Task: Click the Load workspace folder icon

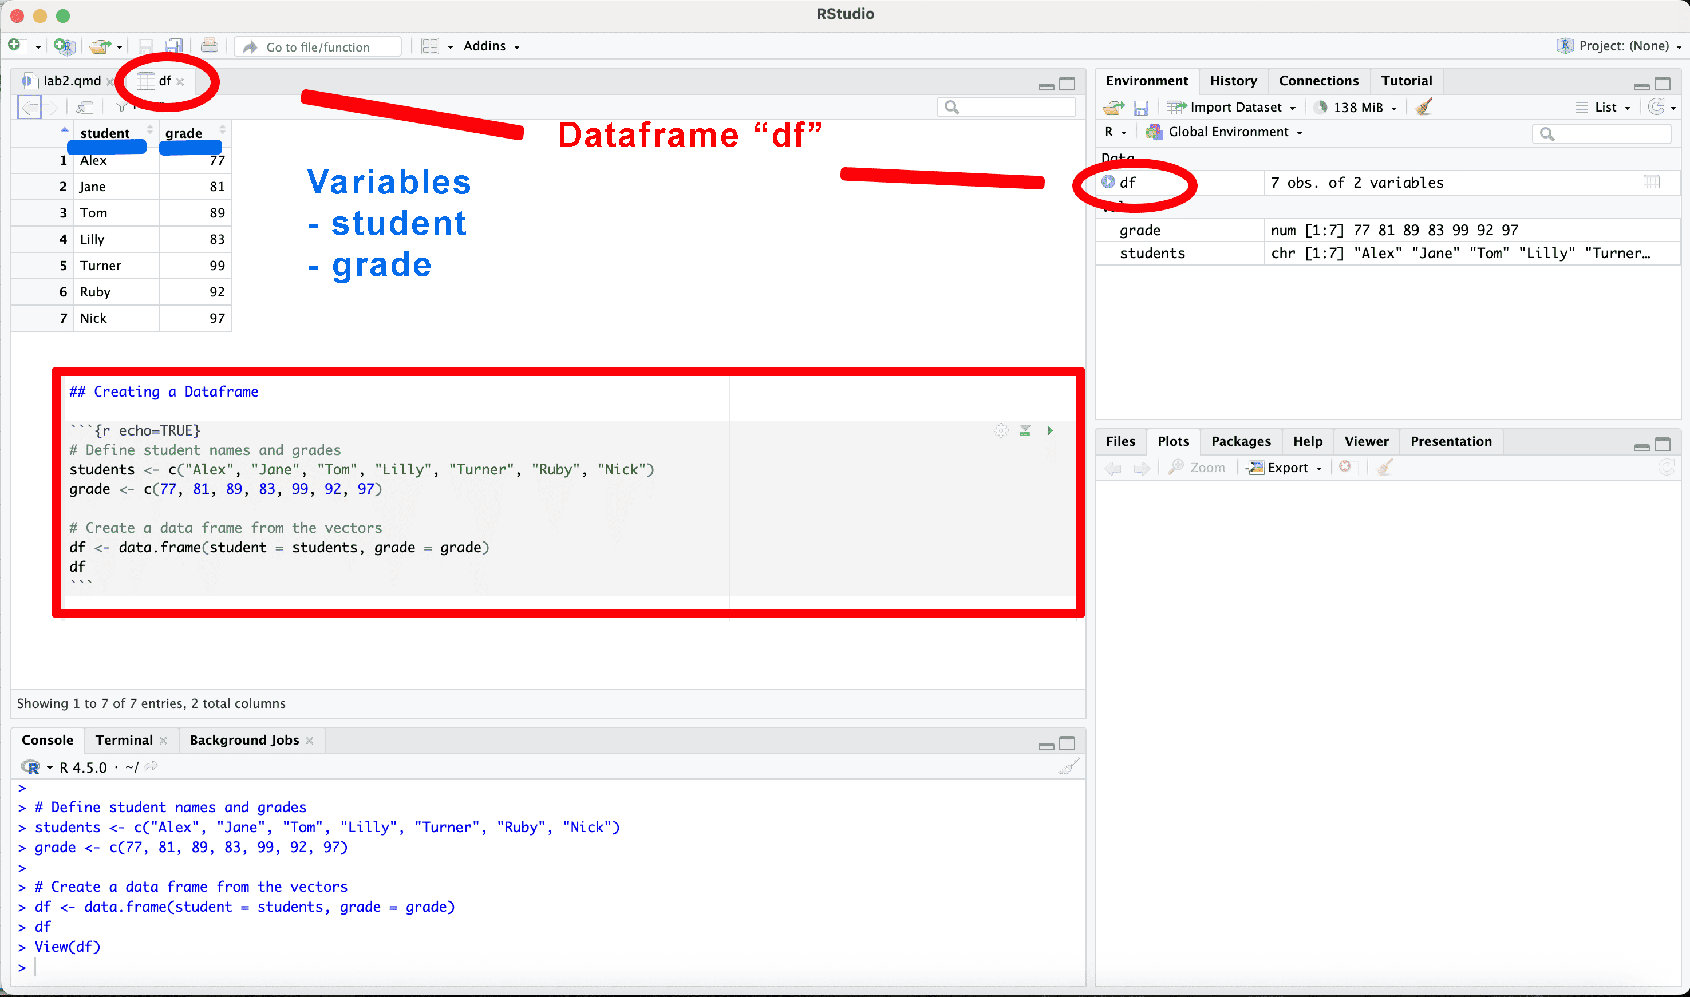Action: [1113, 107]
